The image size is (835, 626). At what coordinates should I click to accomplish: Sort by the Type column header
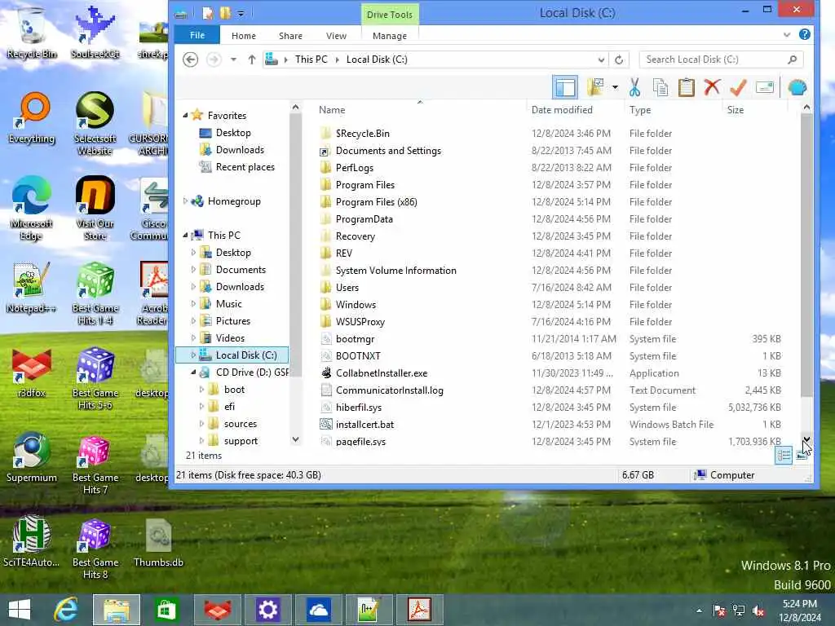[673, 110]
